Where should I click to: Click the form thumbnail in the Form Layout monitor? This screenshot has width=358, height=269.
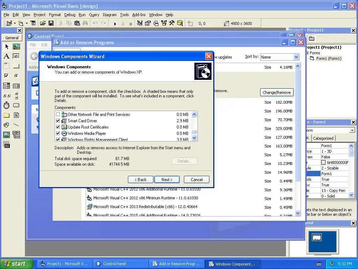coord(317,237)
